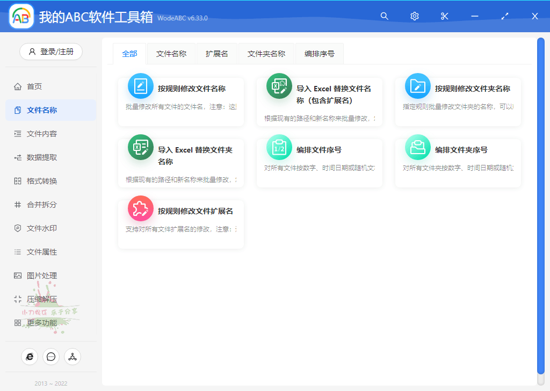Viewport: 550px width, 391px height.
Task: Switch to the 扩展名 tab
Action: pos(217,54)
